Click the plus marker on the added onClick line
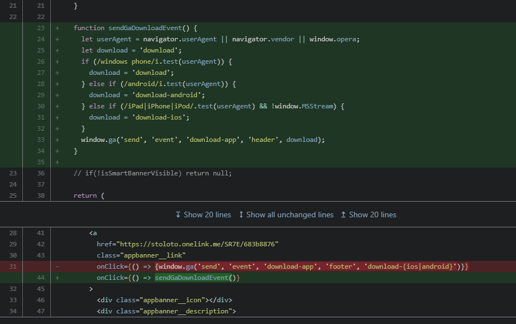Viewport: 516px width, 324px height. pos(58,278)
